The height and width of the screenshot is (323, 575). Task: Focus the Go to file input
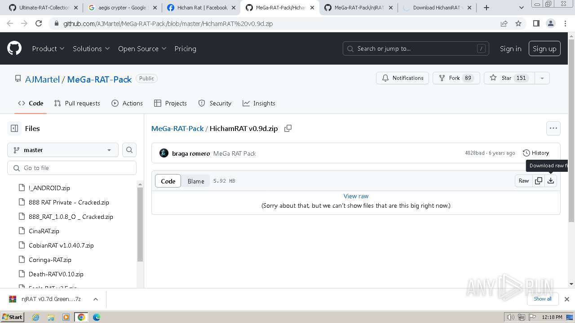pos(72,168)
